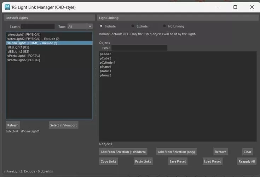
Task: Select the Exclude radio button
Action: tap(133, 26)
